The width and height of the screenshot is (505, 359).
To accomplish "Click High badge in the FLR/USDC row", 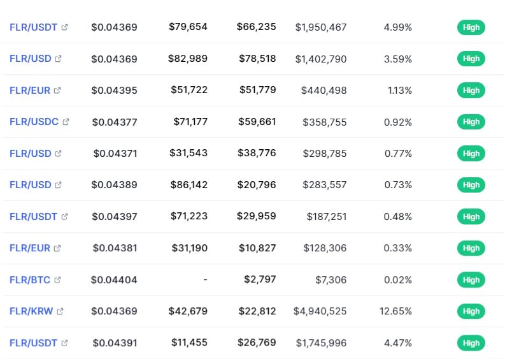I will pos(471,122).
